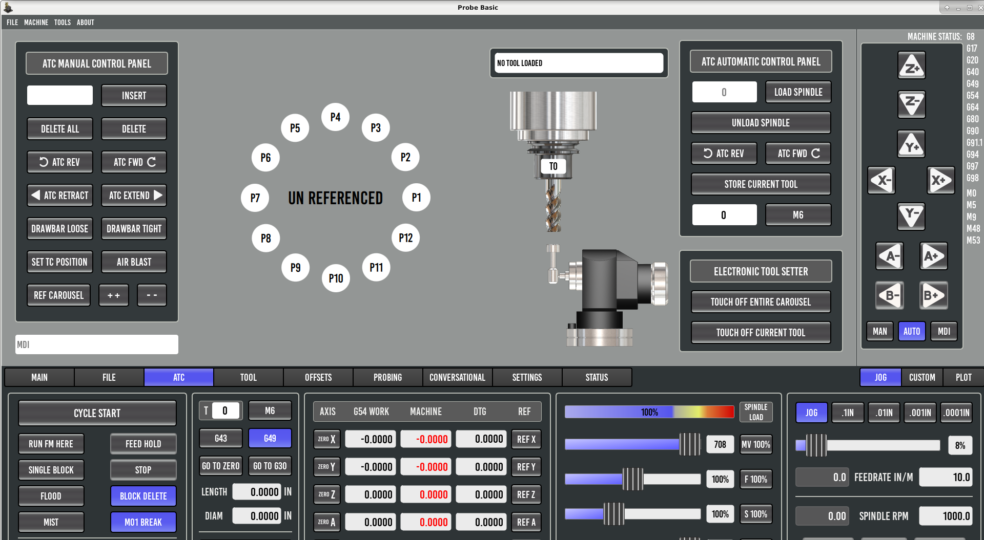
Task: Open the PLOT side tab
Action: tap(963, 377)
